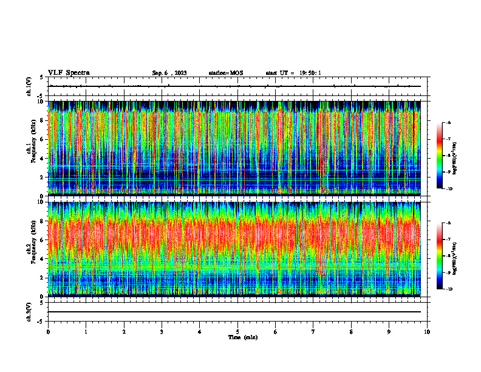Click the "ch.1(V)" axis label at top

(x=29, y=86)
